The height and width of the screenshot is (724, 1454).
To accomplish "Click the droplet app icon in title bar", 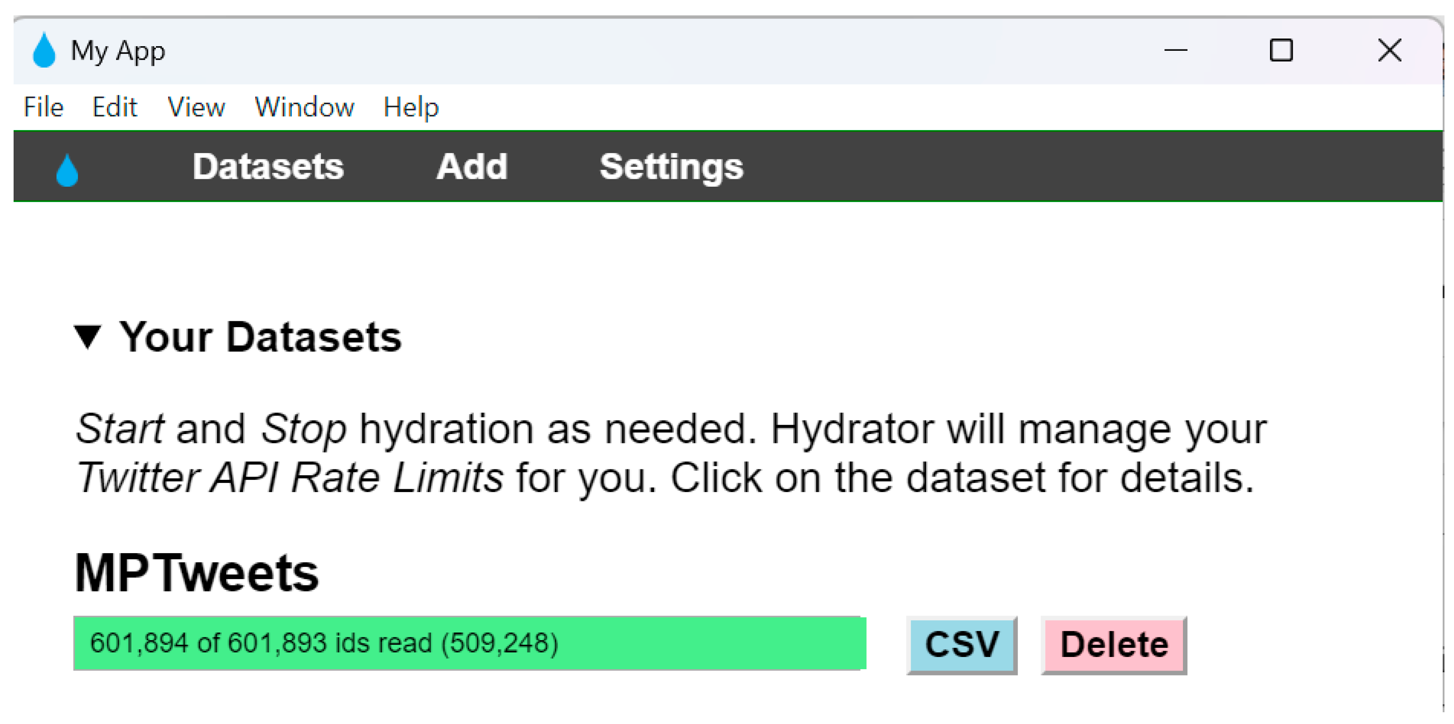I will pos(44,50).
